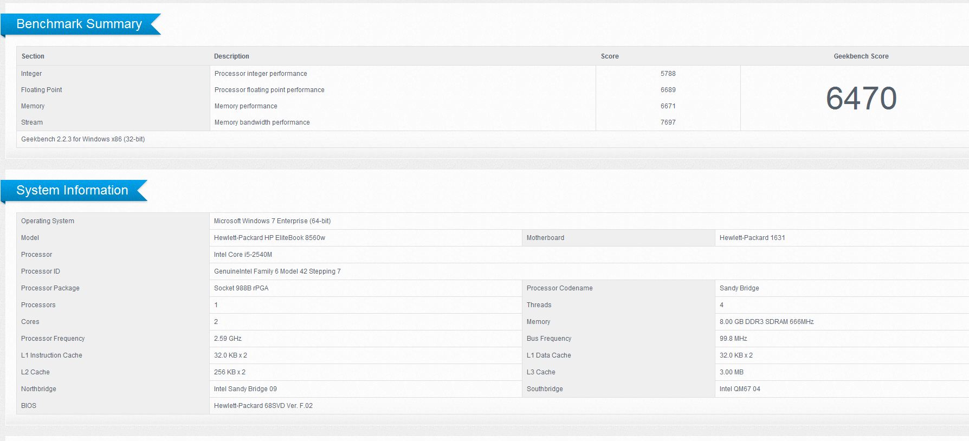Image resolution: width=969 pixels, height=441 pixels.
Task: Click the 8.00 GB DDR3 SDRAM memory value
Action: coord(766,322)
